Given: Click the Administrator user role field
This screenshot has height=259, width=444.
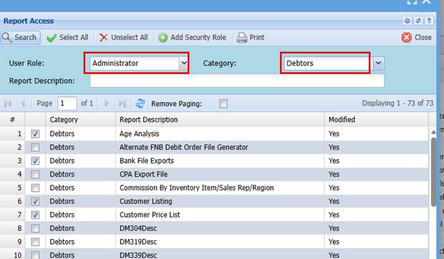Looking at the screenshot, I should (135, 63).
